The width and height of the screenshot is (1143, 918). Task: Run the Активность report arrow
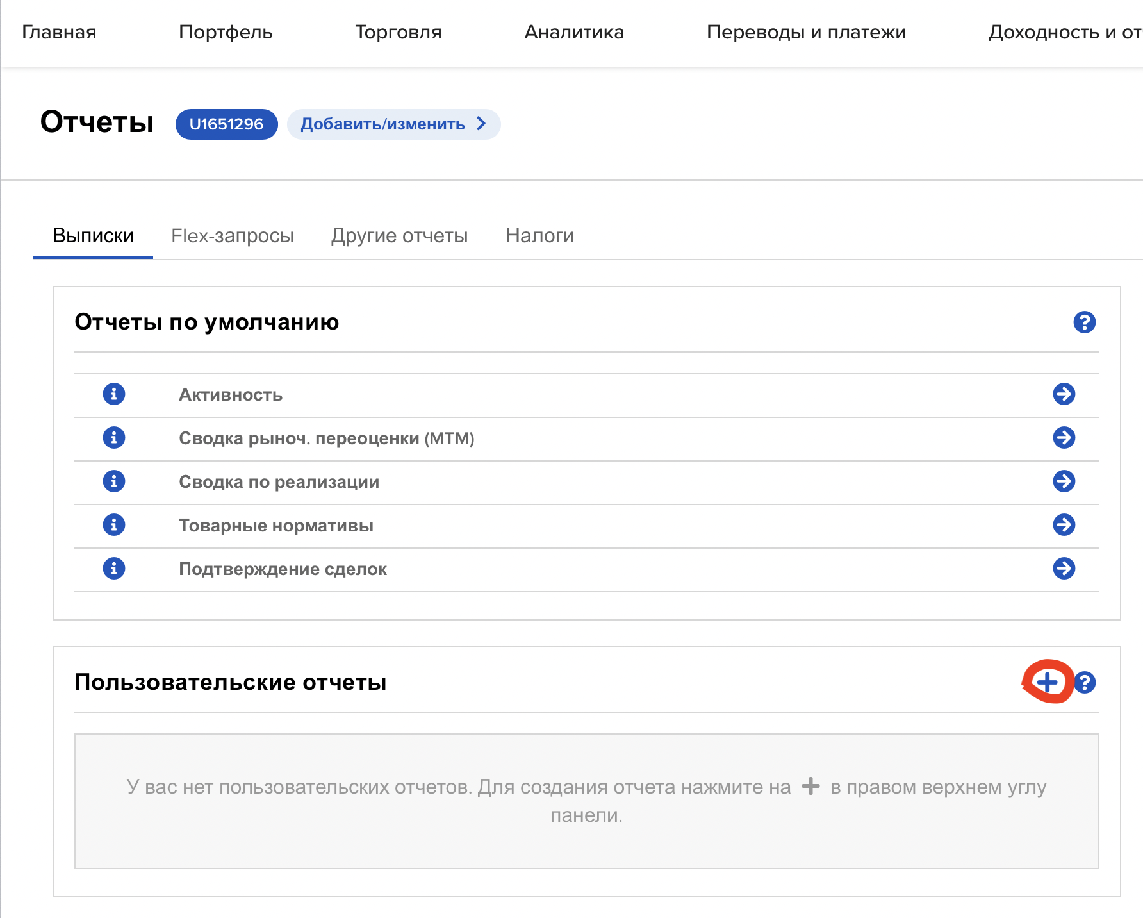pos(1064,394)
